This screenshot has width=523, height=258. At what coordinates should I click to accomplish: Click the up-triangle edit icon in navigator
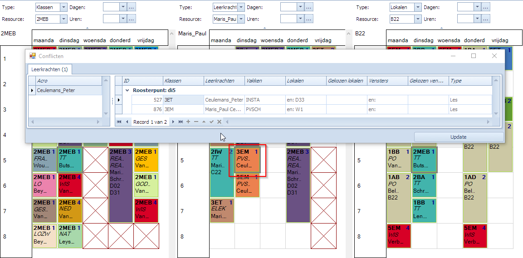pyautogui.click(x=204, y=122)
